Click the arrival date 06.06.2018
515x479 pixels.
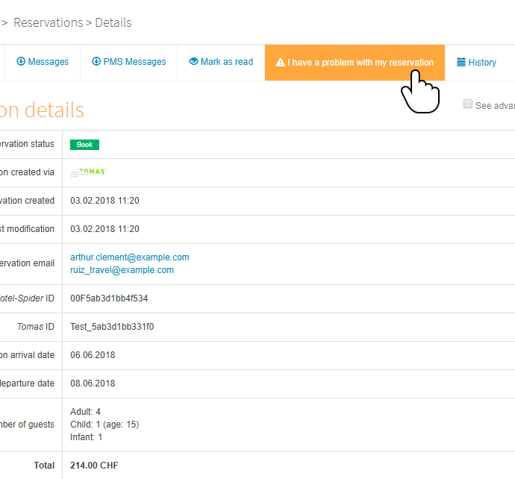[93, 355]
